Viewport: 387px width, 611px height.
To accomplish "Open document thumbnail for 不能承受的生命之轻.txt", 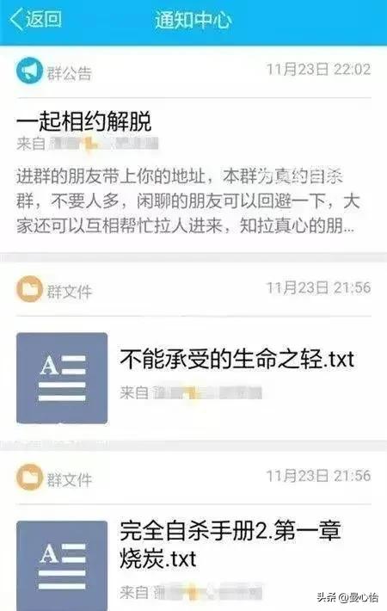I will point(62,378).
